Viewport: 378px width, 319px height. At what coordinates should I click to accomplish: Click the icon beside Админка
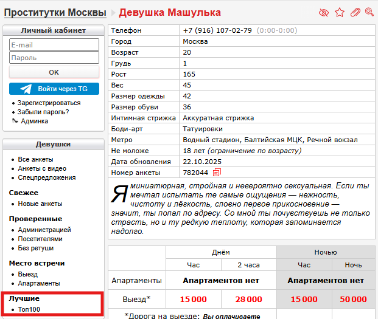15,121
